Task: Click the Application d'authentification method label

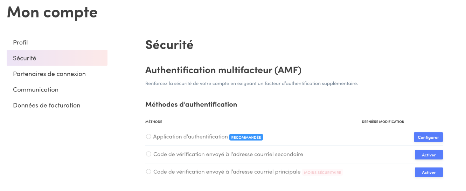Action: 190,137
